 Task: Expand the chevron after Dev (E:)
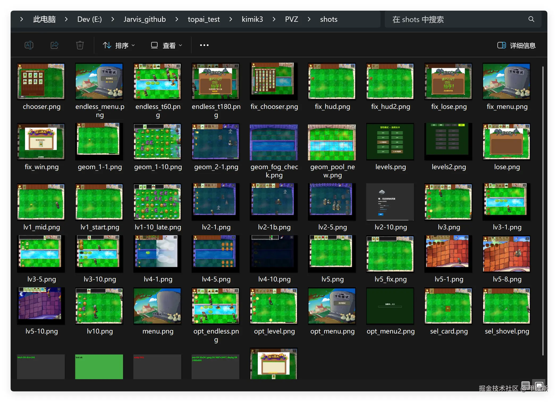point(113,19)
